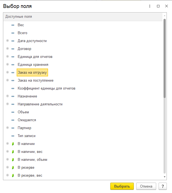Select the Заказ на поступление field

coord(35,81)
